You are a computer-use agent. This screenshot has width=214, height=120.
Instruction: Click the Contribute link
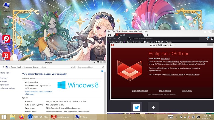[x=163, y=68]
